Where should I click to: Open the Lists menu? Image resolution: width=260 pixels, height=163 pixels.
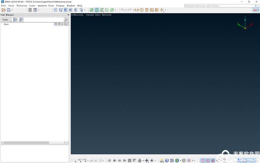pos(32,6)
